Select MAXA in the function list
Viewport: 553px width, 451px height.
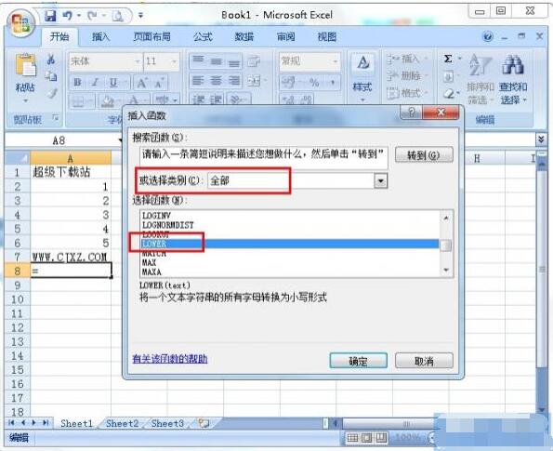pos(151,272)
